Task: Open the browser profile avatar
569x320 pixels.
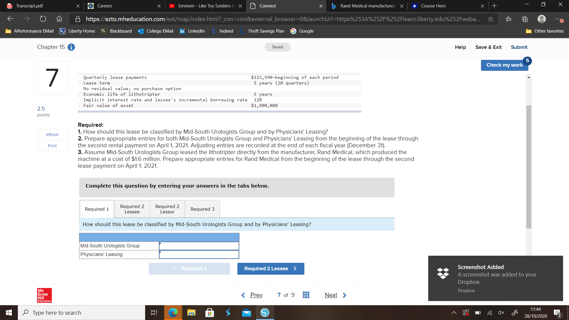Action: 541,19
